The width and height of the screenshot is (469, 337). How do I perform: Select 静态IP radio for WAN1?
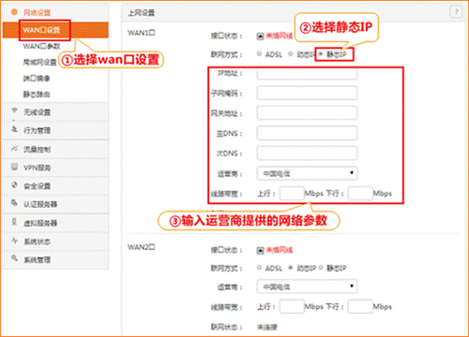pyautogui.click(x=321, y=54)
